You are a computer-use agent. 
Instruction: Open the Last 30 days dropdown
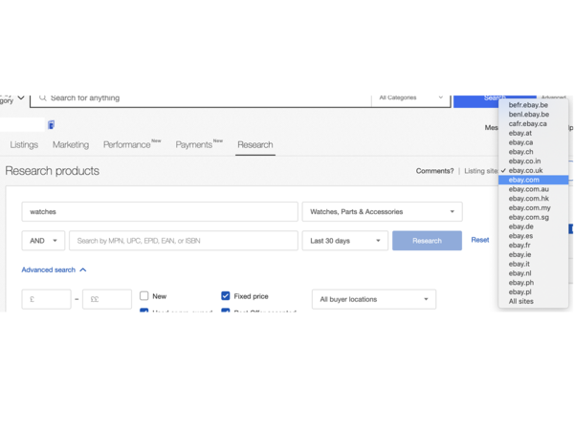(x=344, y=241)
